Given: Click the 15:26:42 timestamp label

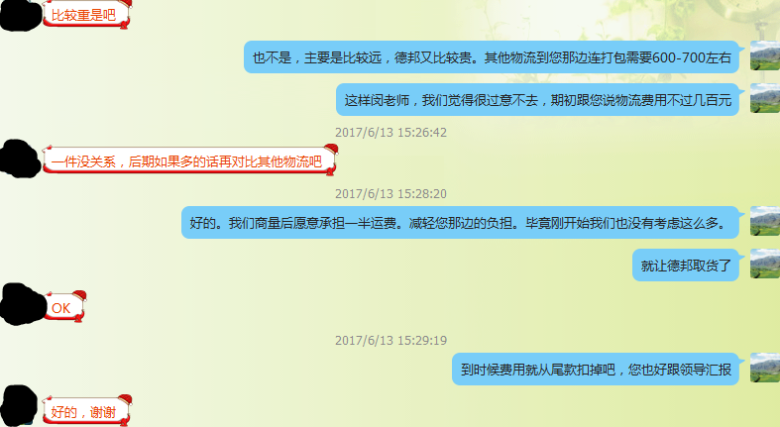Looking at the screenshot, I should [x=390, y=132].
